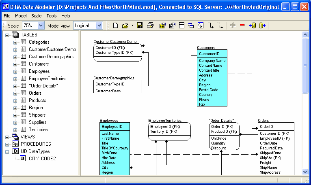Click the Print icon in toolbar

tap(150, 26)
